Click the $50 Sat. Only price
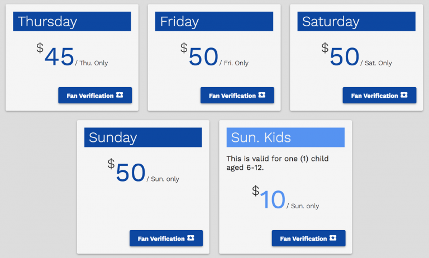 356,55
